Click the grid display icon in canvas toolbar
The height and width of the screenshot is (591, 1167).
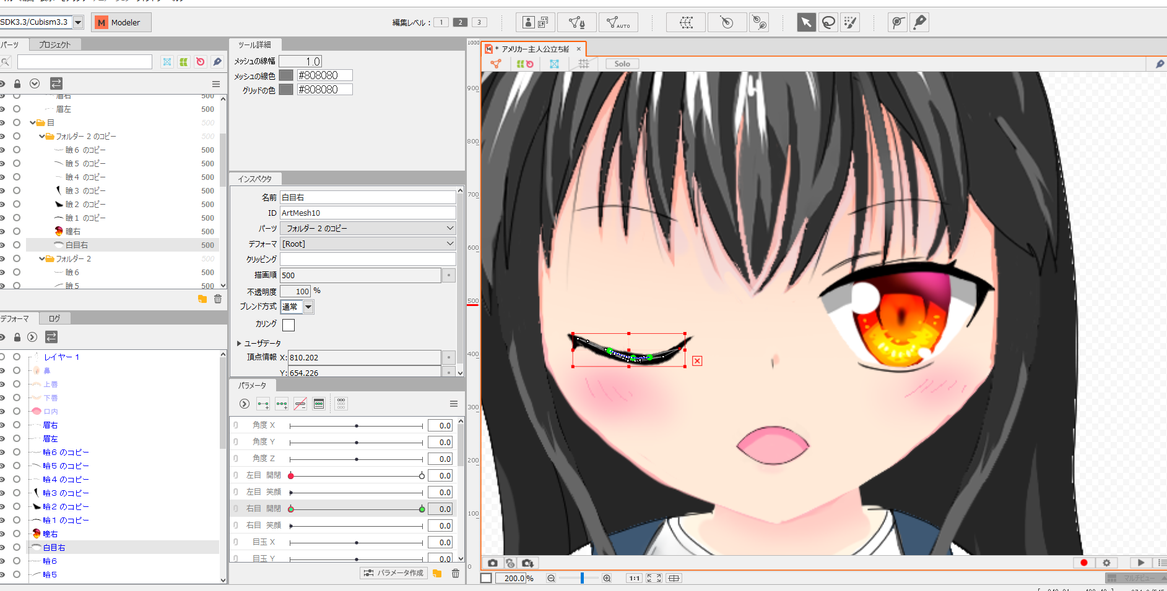583,64
